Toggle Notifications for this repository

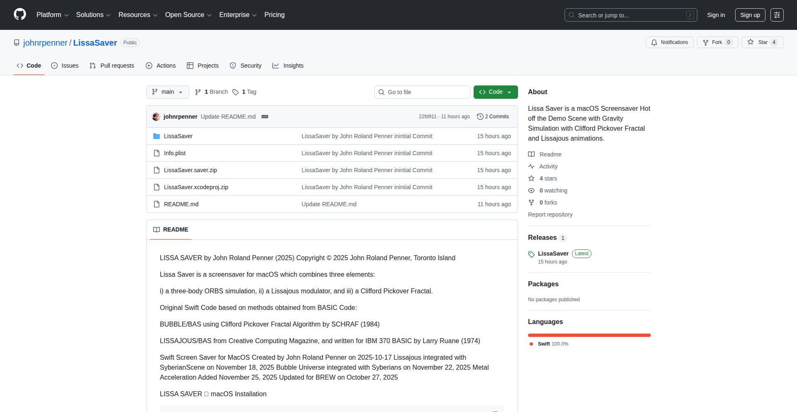pos(669,42)
